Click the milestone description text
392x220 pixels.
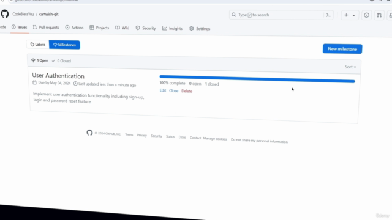(88, 98)
